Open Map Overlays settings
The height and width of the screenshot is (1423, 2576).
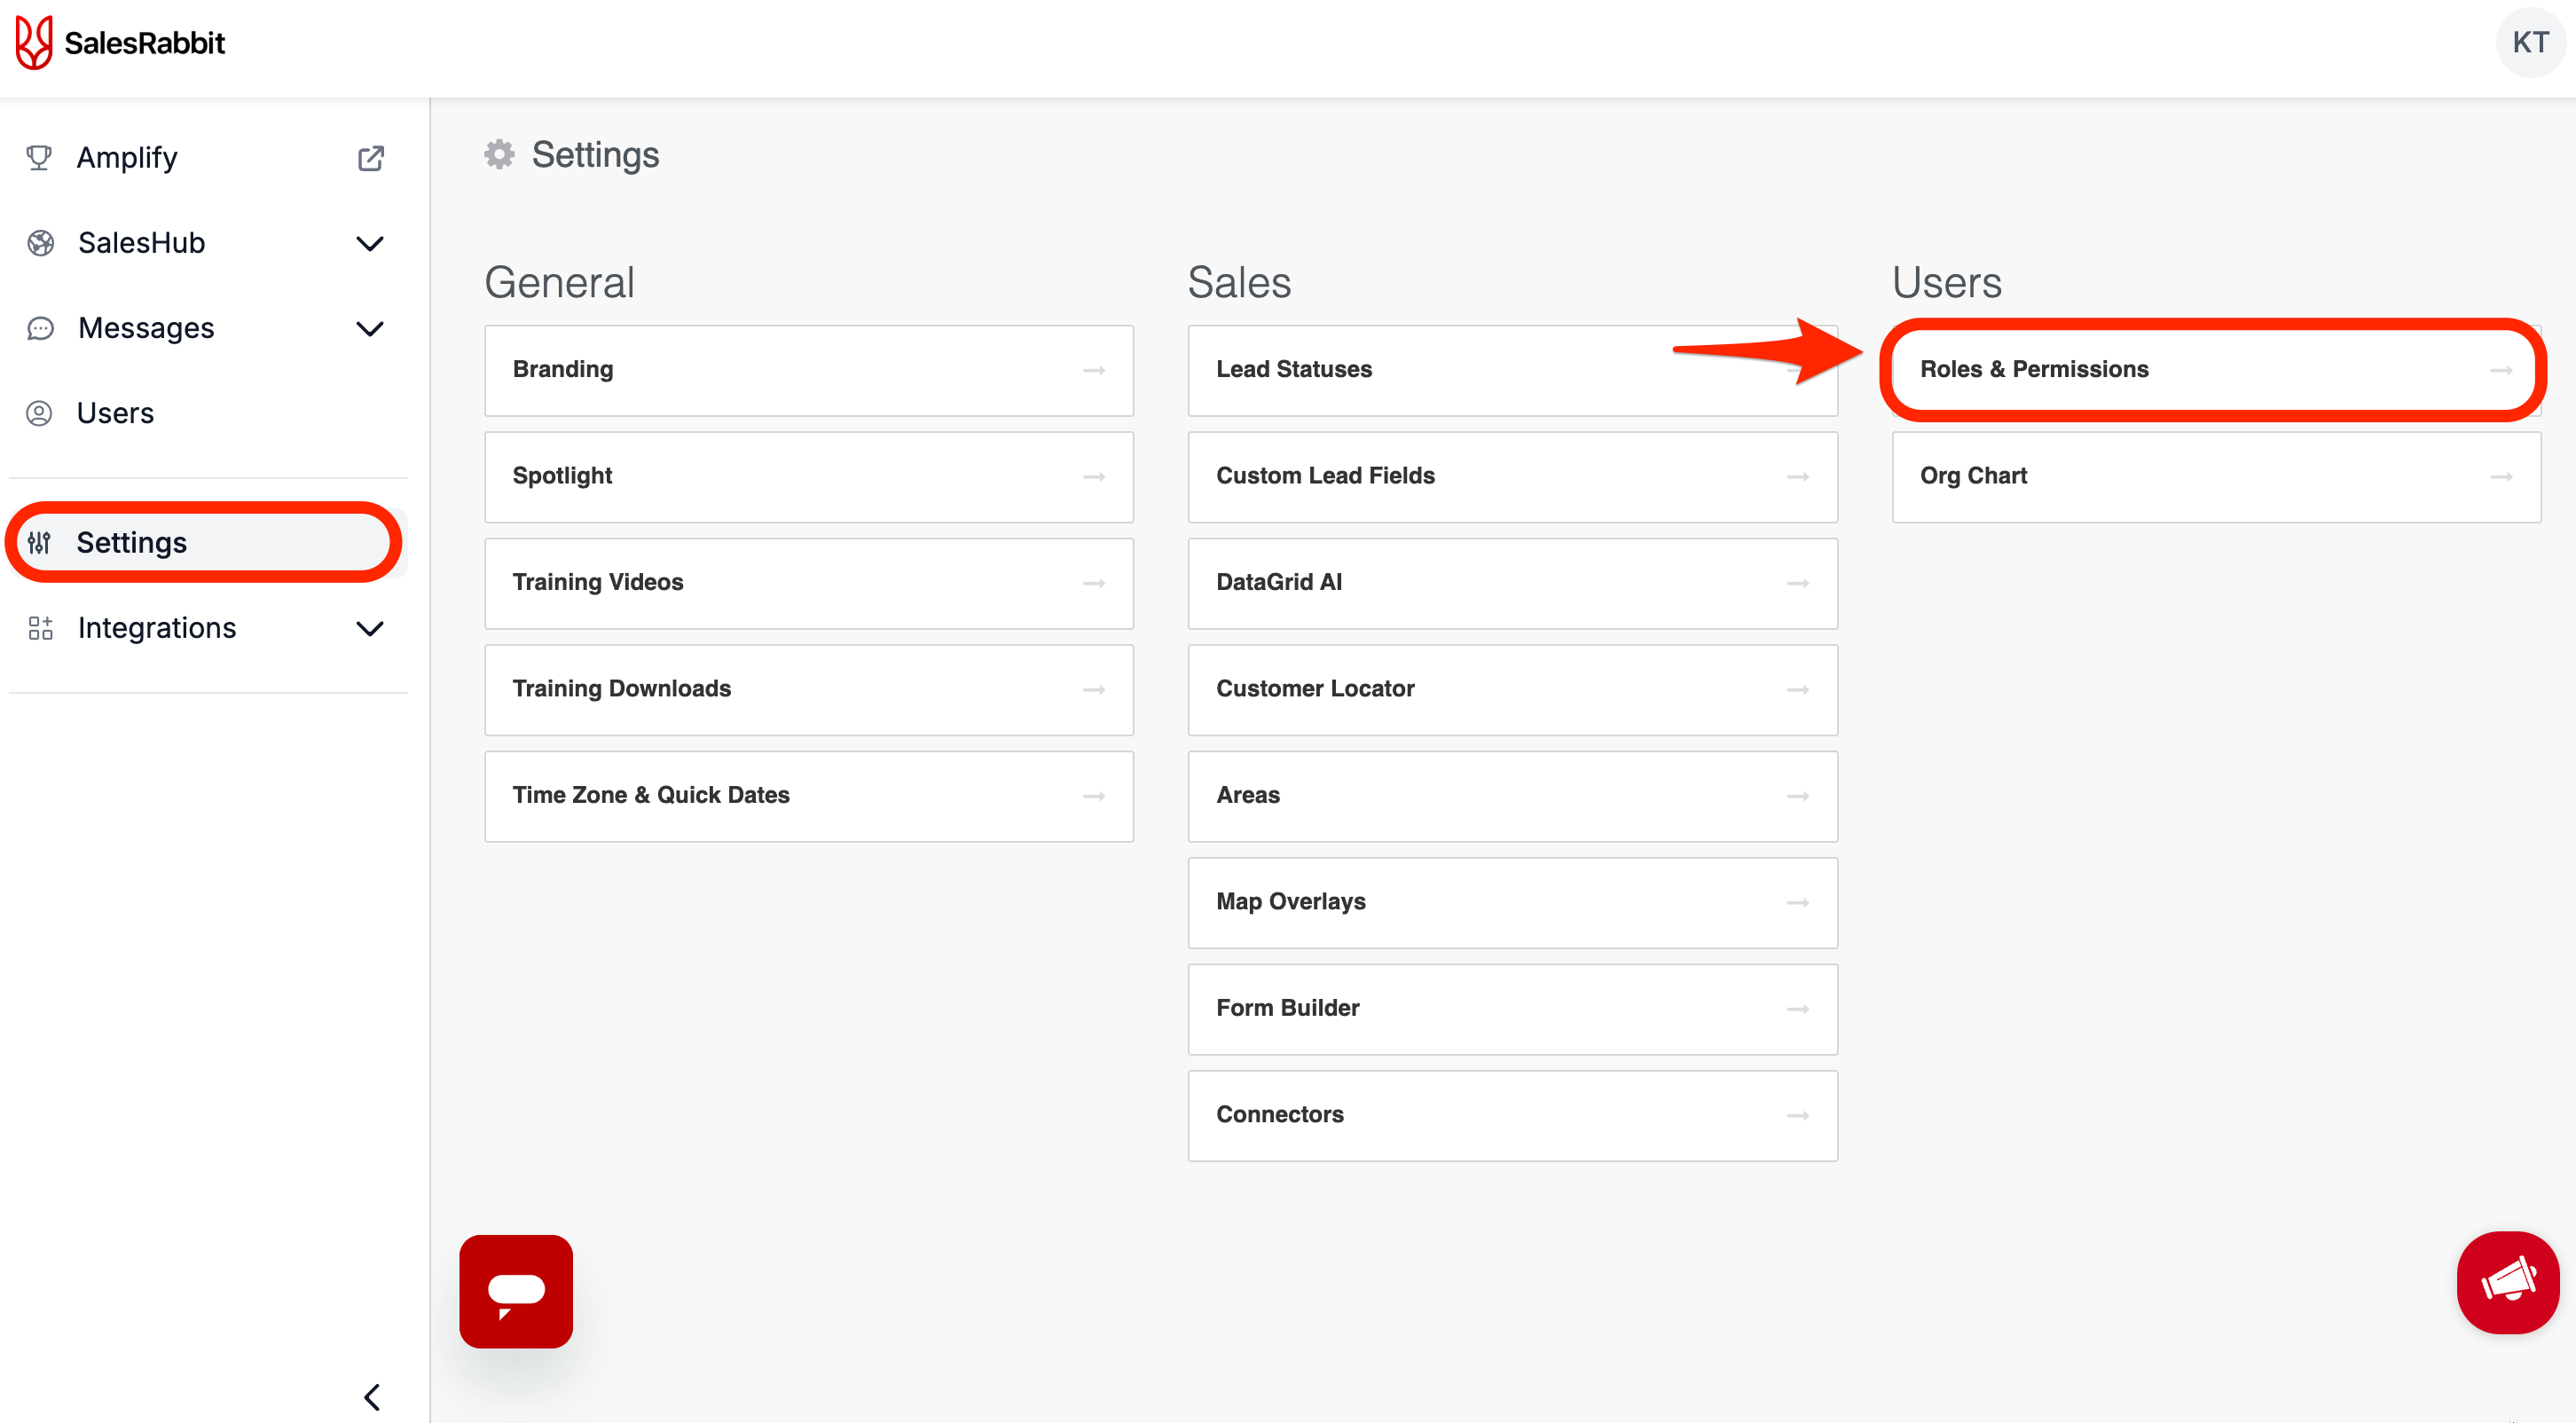click(x=1513, y=903)
